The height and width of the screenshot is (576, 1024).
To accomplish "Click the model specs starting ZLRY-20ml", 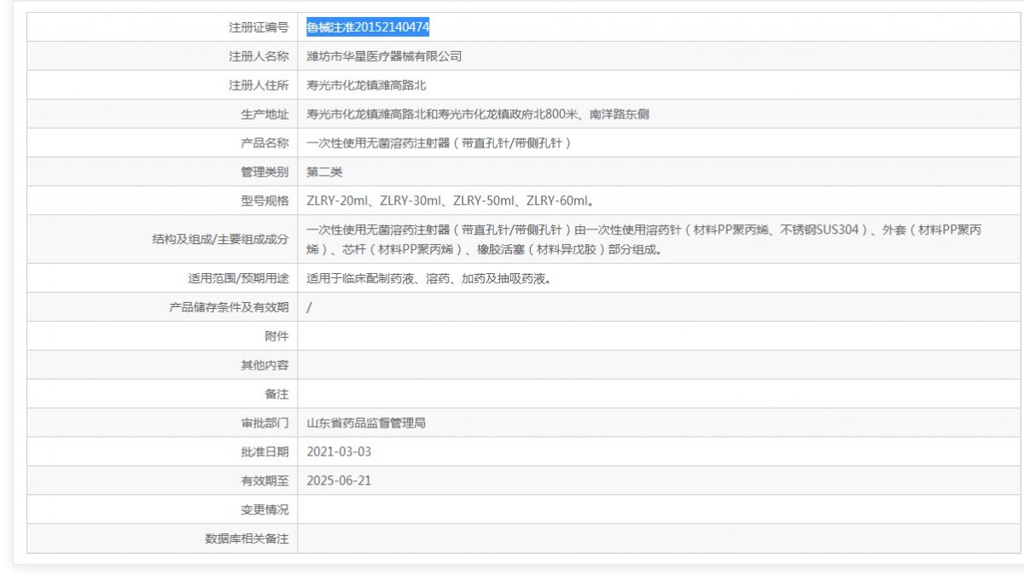I will point(450,201).
